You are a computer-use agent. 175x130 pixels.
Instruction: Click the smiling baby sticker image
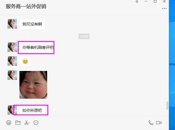point(33,85)
